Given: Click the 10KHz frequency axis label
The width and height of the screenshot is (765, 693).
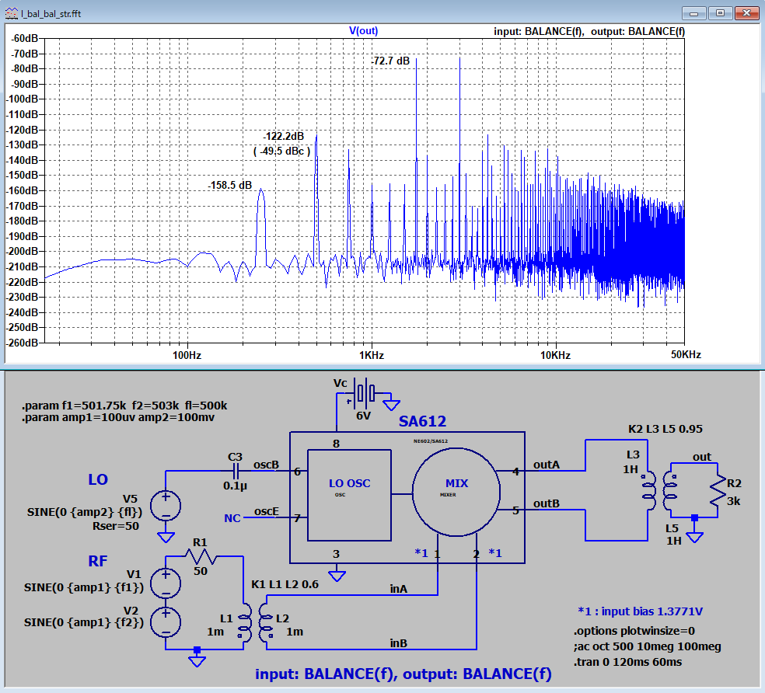Looking at the screenshot, I should coord(555,355).
